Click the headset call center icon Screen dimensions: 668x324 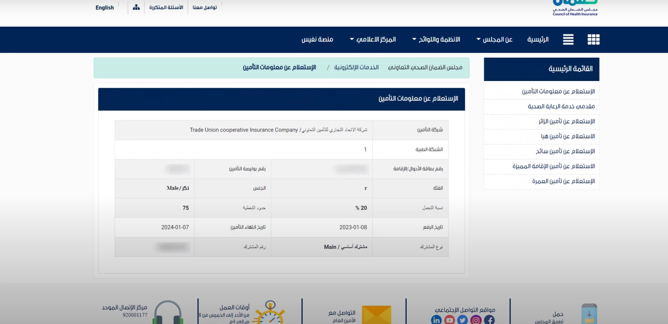click(168, 312)
